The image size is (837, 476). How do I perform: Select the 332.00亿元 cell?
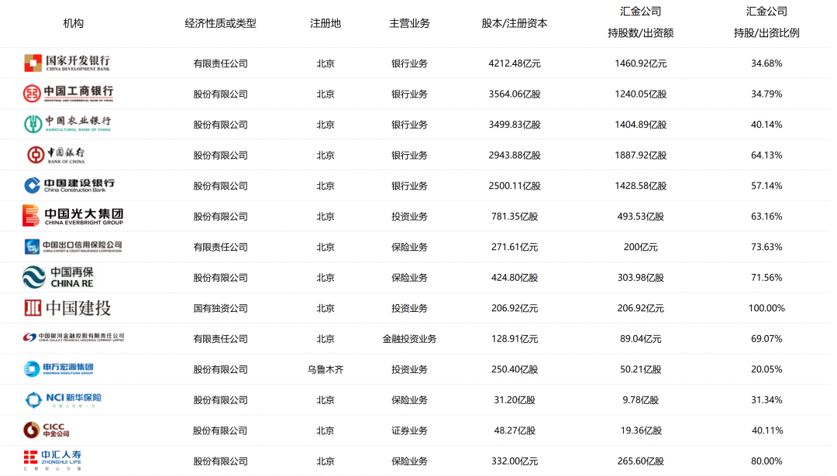[515, 461]
